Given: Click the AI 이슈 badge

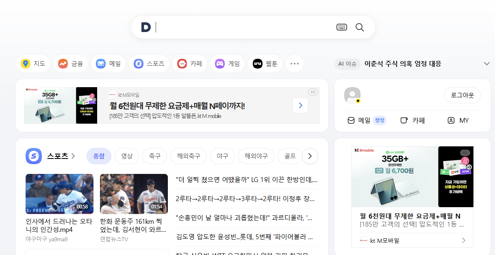Looking at the screenshot, I should pos(347,64).
